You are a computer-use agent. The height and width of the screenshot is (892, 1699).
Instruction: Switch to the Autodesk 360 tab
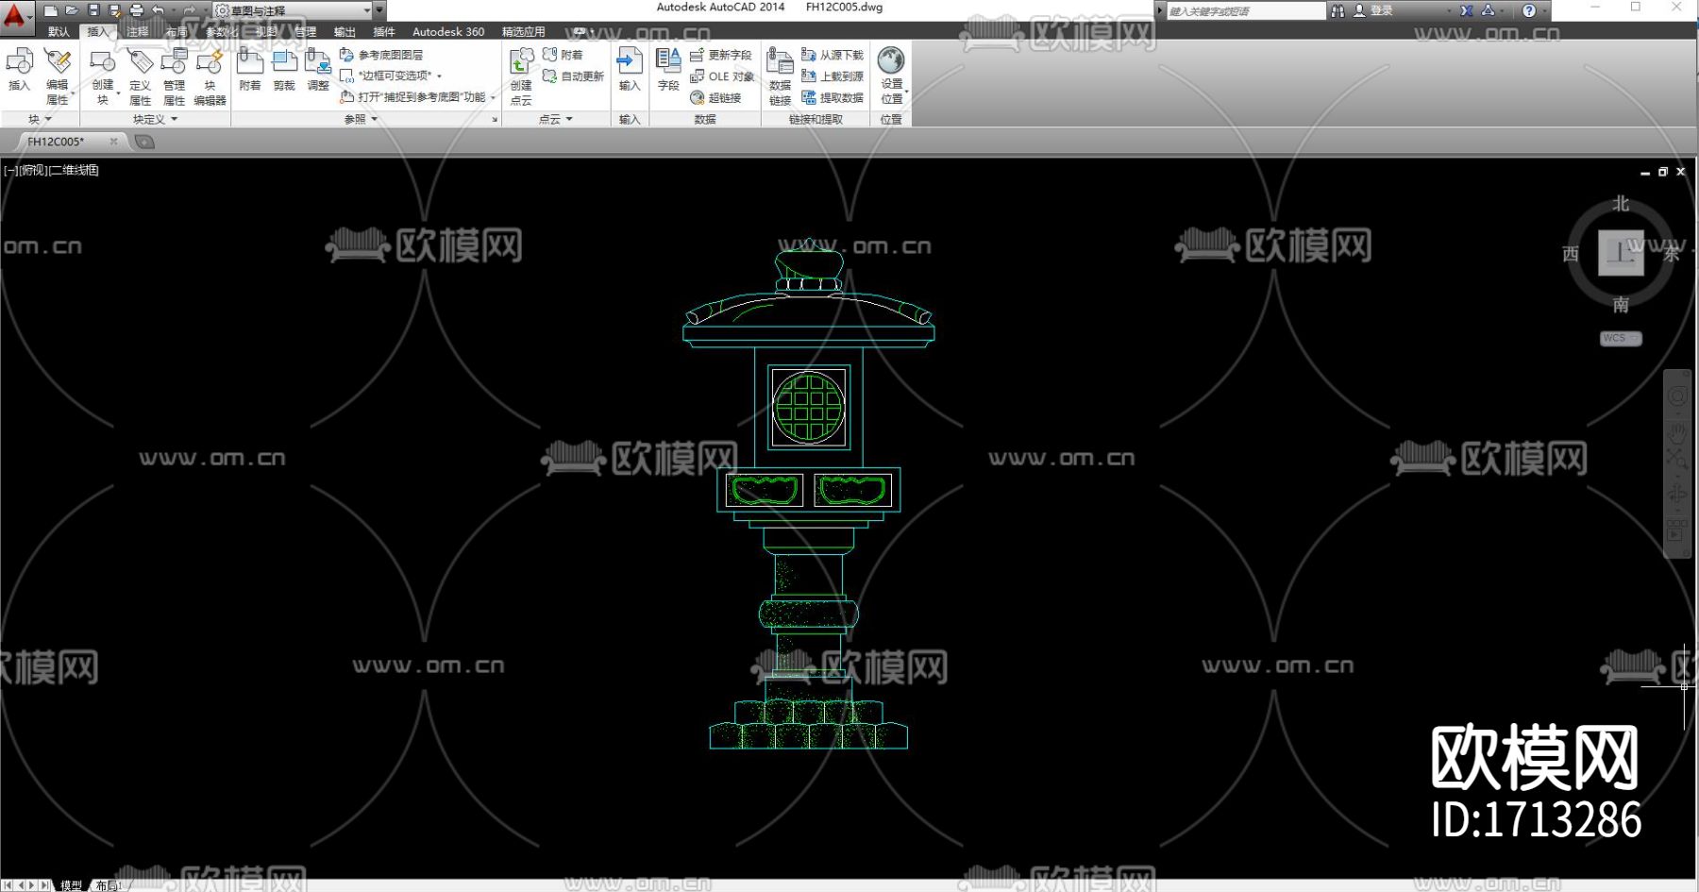coord(448,31)
